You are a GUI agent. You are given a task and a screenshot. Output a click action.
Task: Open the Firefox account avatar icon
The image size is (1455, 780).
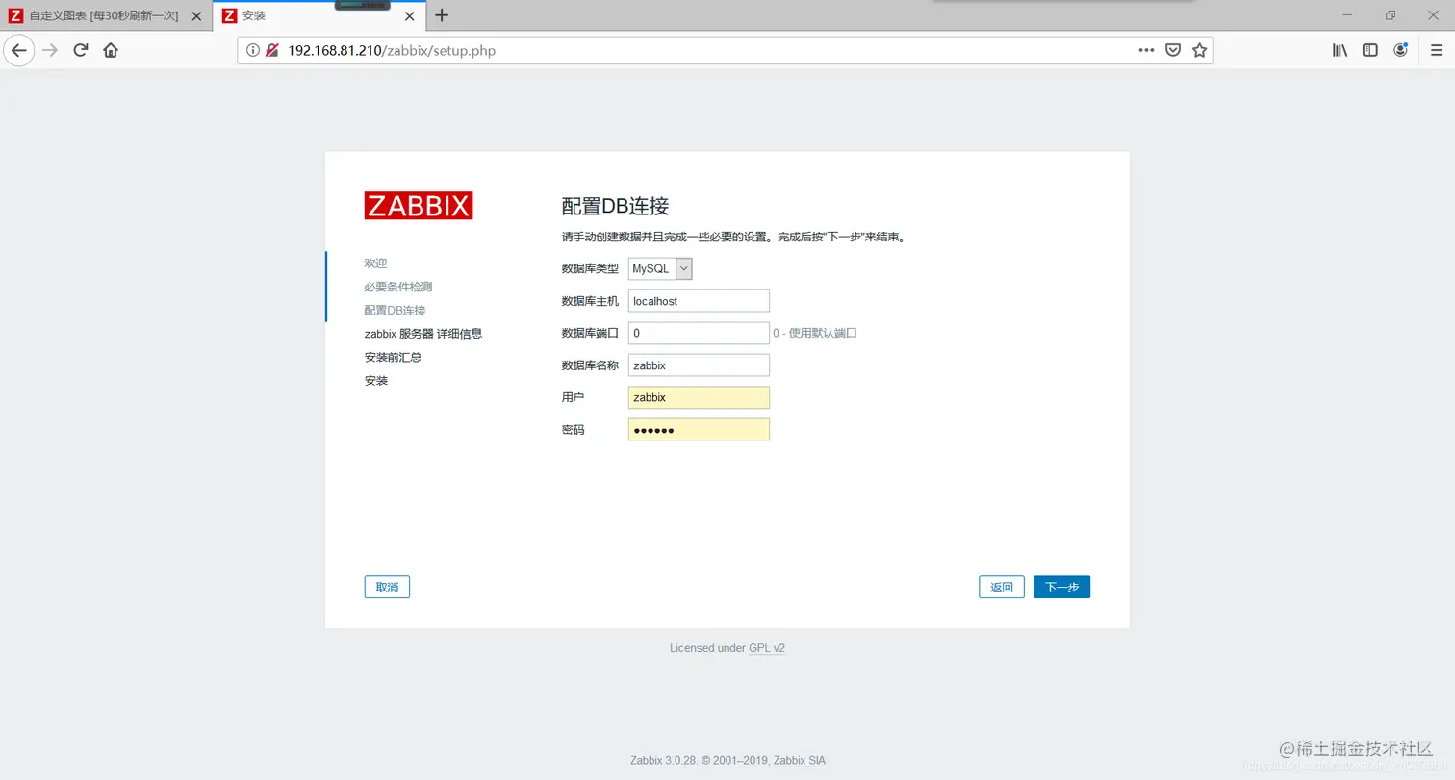[1401, 50]
